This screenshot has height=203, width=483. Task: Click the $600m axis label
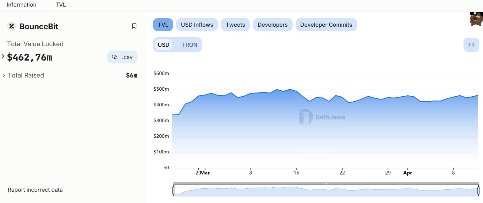[x=161, y=73]
